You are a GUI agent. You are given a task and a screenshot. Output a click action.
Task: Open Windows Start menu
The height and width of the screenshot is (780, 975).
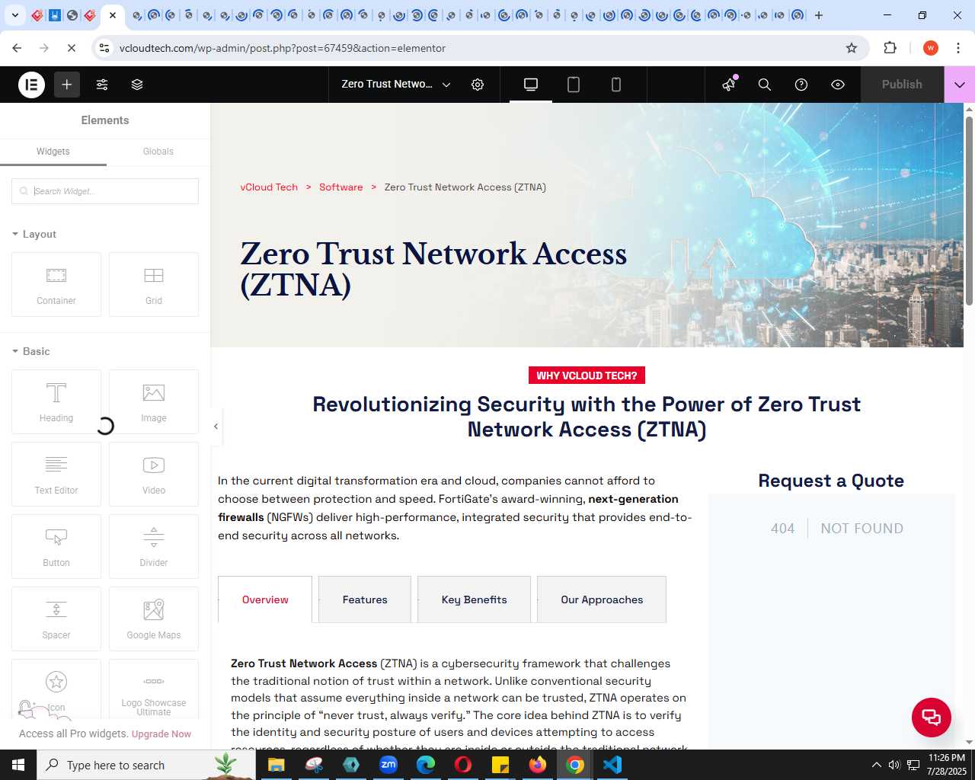pos(18,765)
